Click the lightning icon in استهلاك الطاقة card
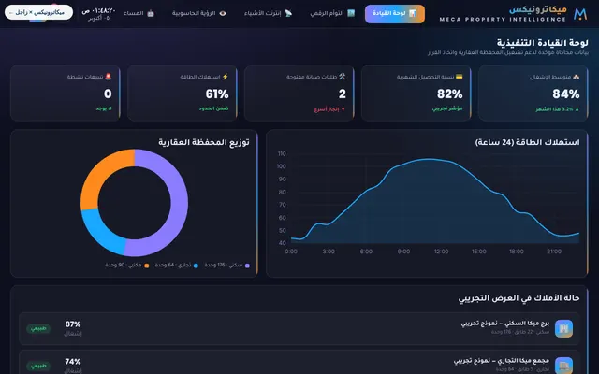Viewport: 599px width, 374px height. pos(226,77)
